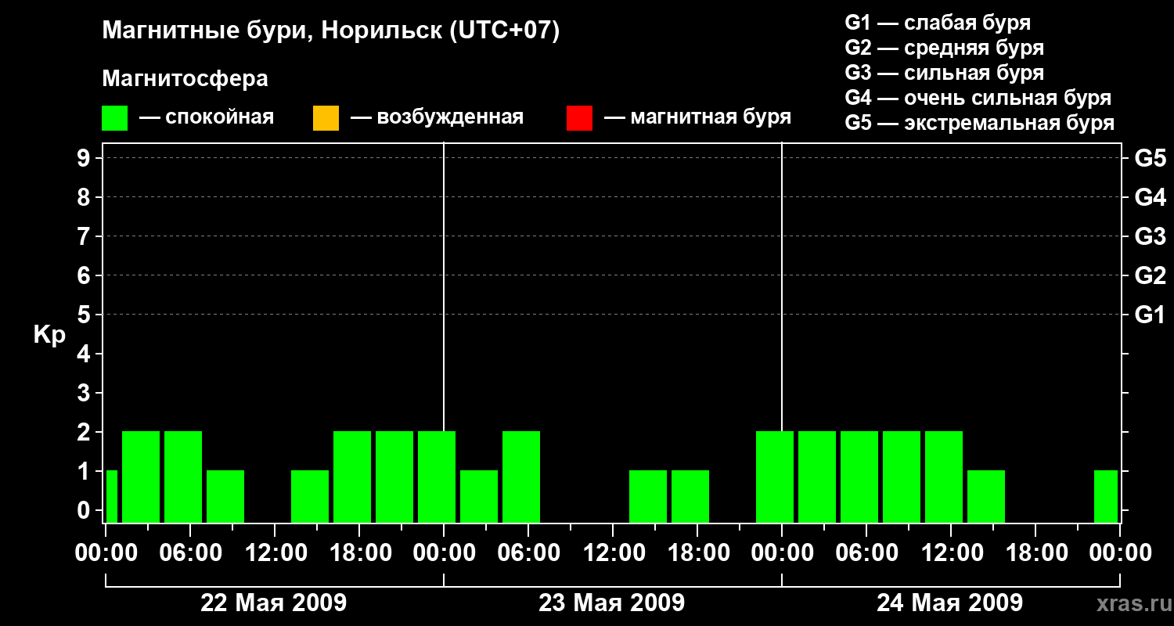Click the '24 Мая 2009' date label

(949, 603)
